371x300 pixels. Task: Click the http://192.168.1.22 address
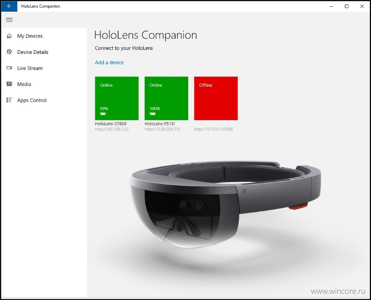(x=112, y=129)
